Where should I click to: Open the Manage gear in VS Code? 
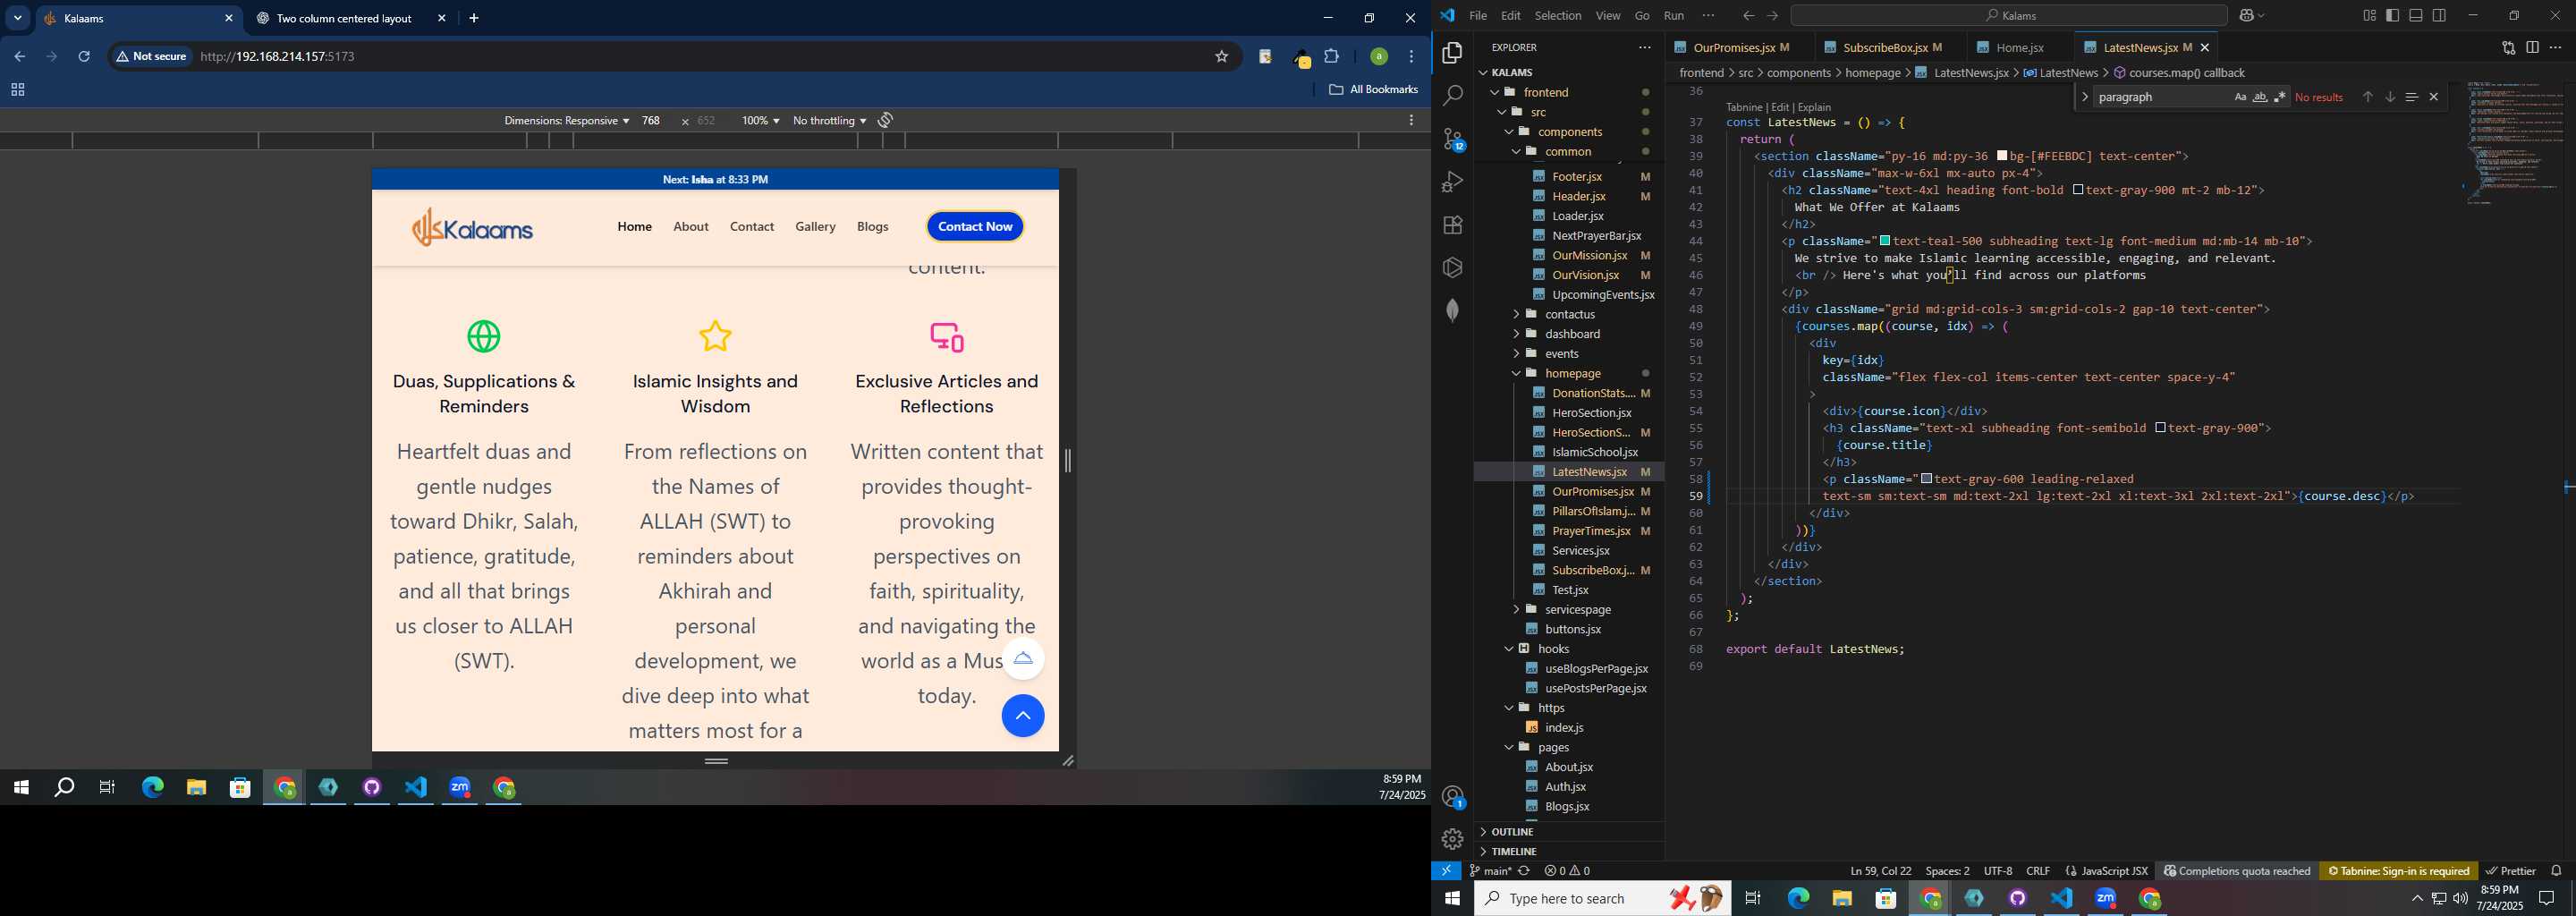pos(1452,839)
